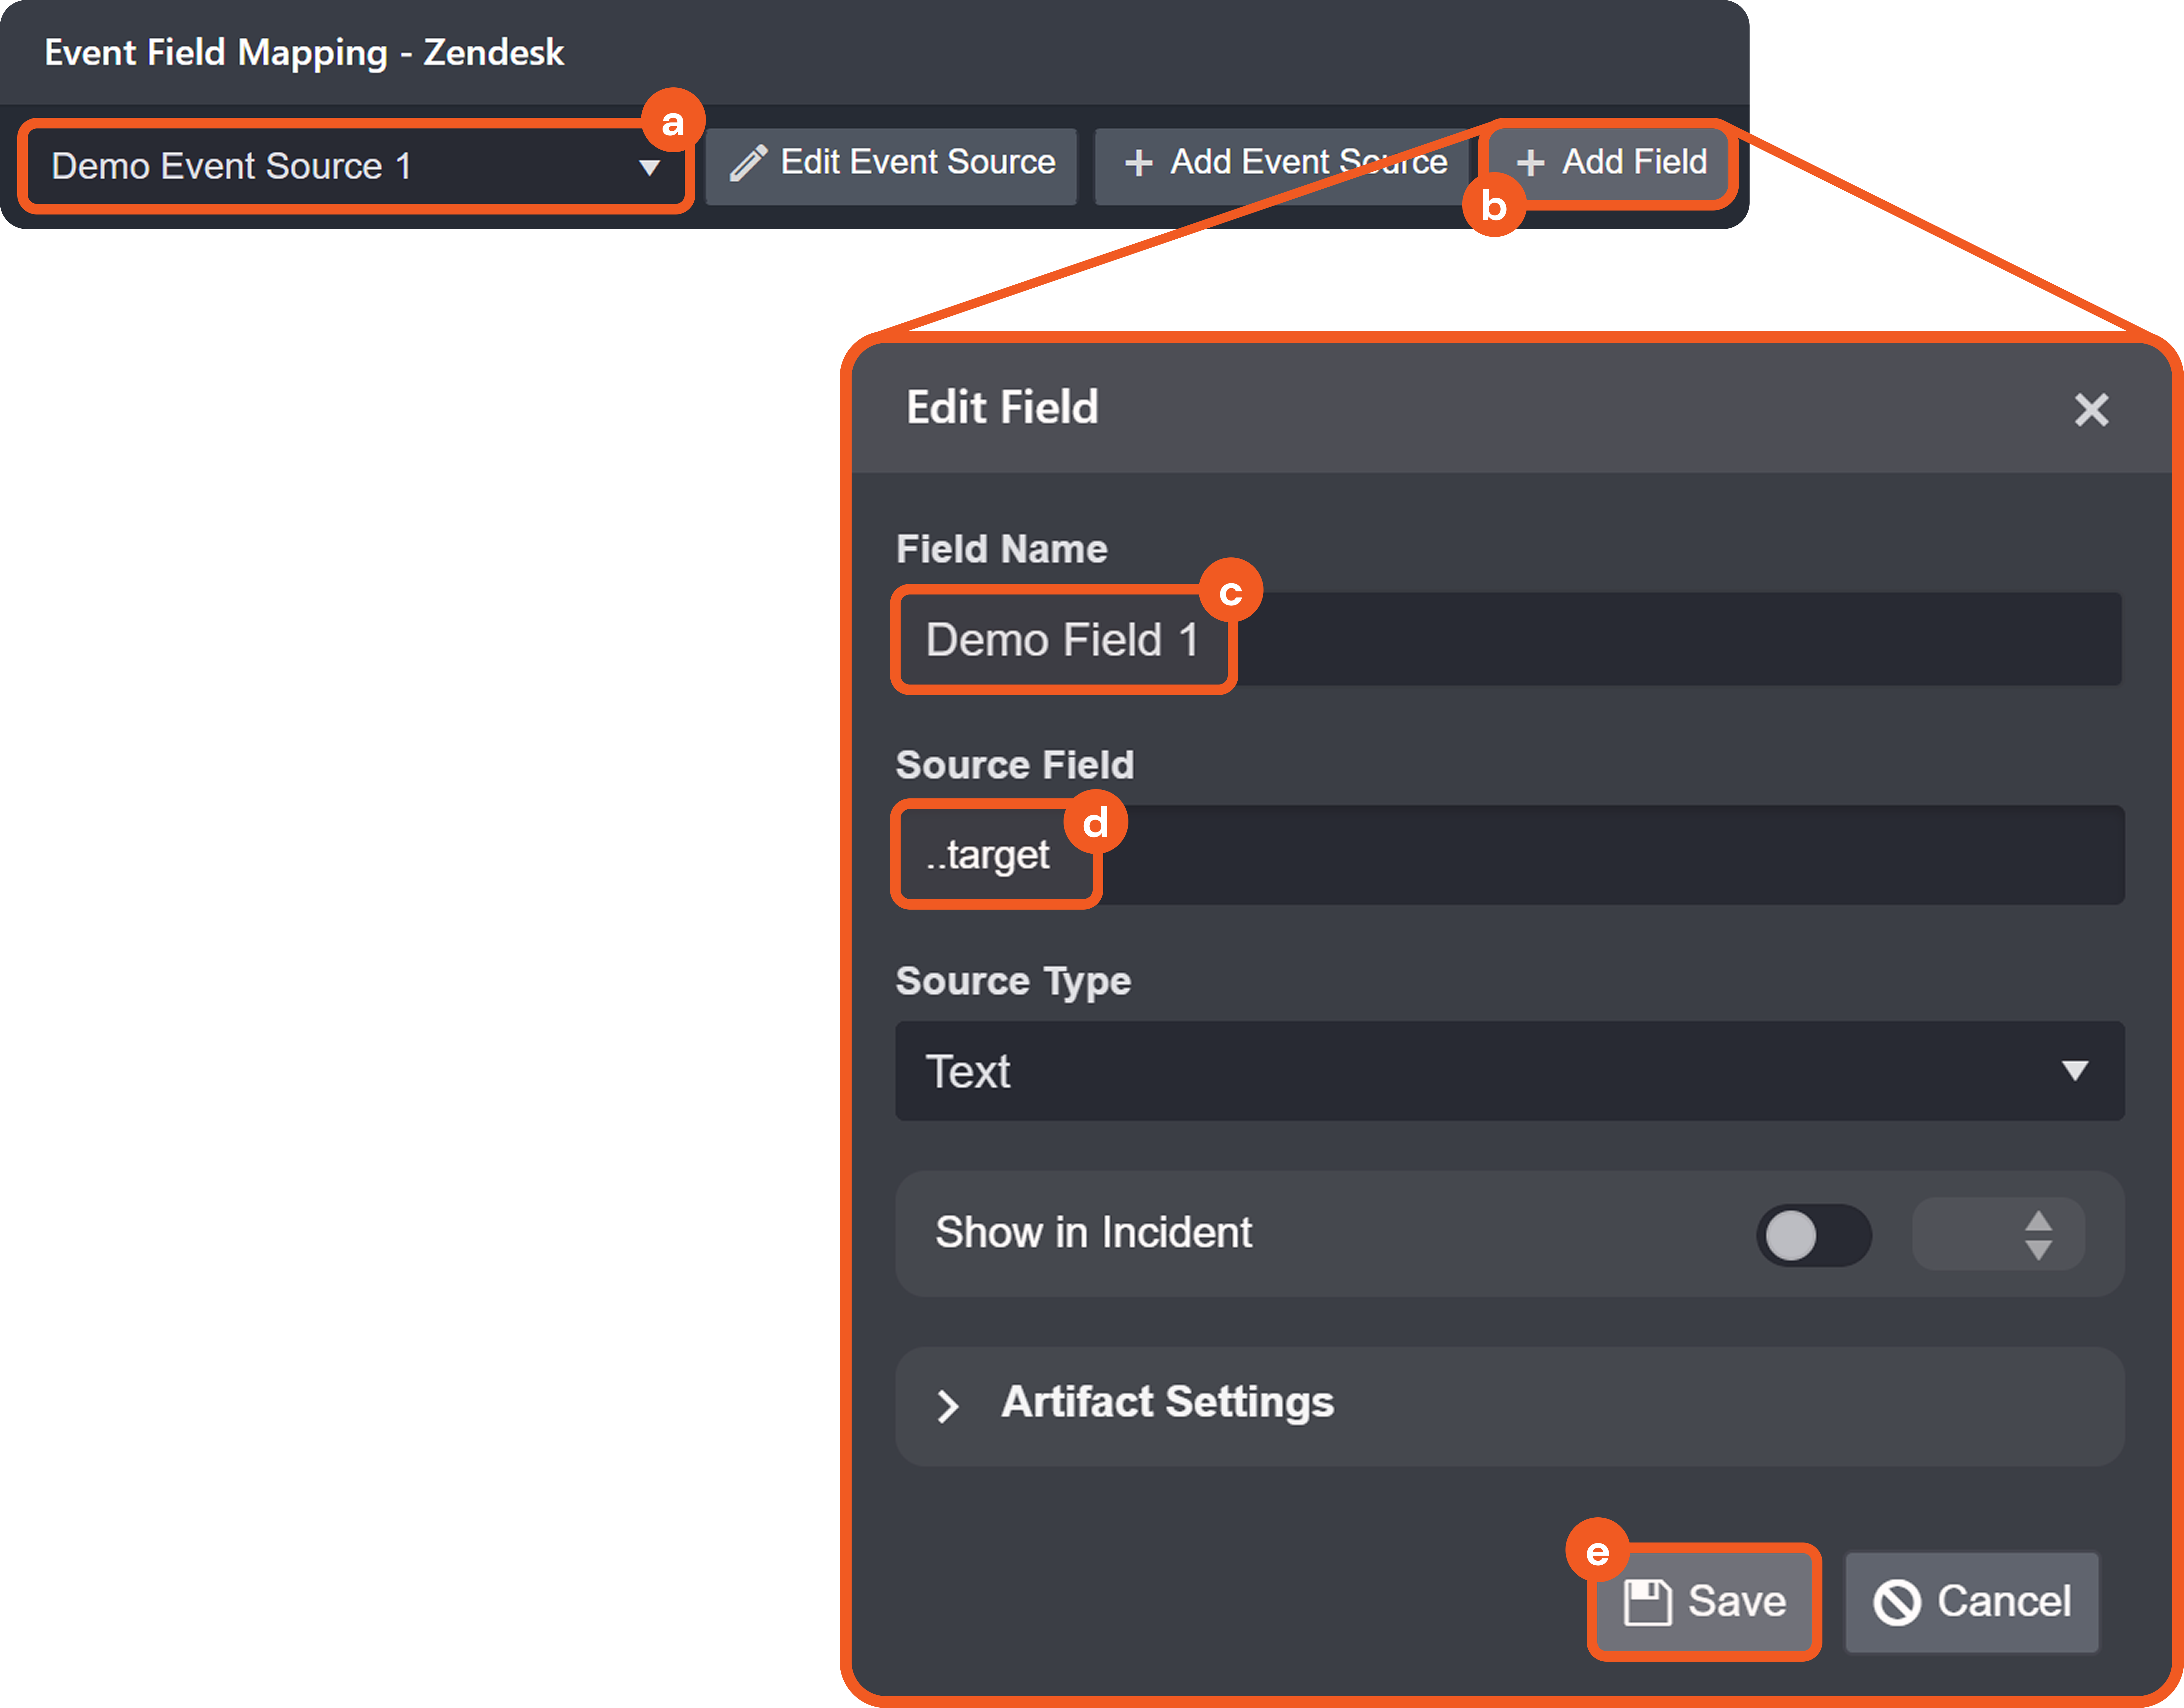Open the Source Type Text dropdown
The height and width of the screenshot is (1708, 2184).
click(x=1509, y=1071)
